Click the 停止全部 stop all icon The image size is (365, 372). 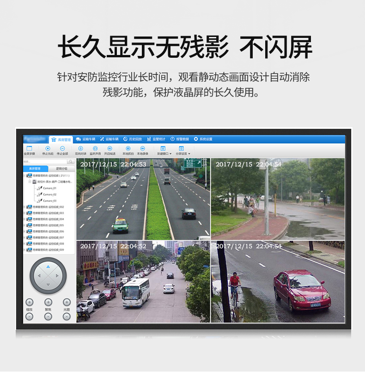(62, 149)
